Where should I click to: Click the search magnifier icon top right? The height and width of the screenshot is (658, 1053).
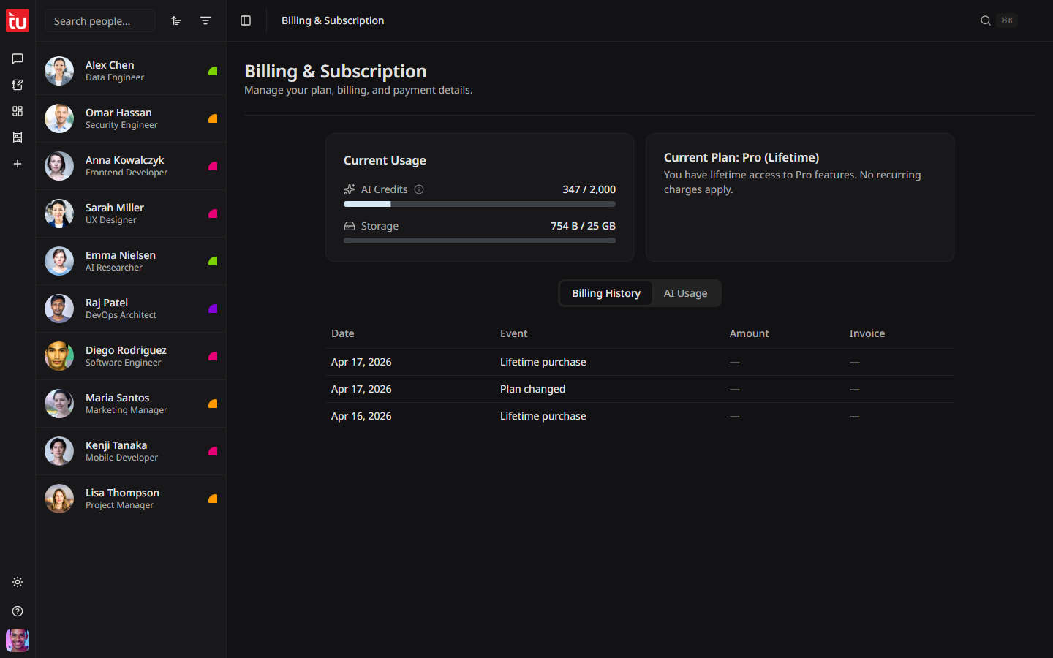pyautogui.click(x=986, y=20)
